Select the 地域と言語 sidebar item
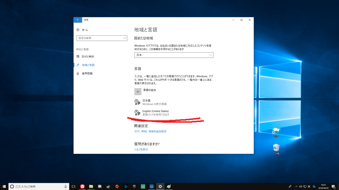339x190 pixels. point(85,65)
